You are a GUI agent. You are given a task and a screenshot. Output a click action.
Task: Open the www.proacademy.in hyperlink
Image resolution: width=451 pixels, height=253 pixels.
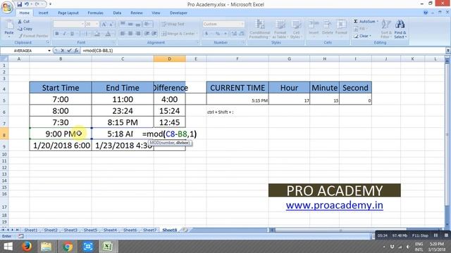coord(334,205)
